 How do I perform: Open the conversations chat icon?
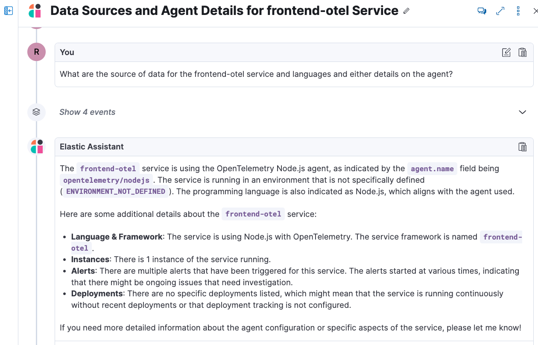click(482, 11)
